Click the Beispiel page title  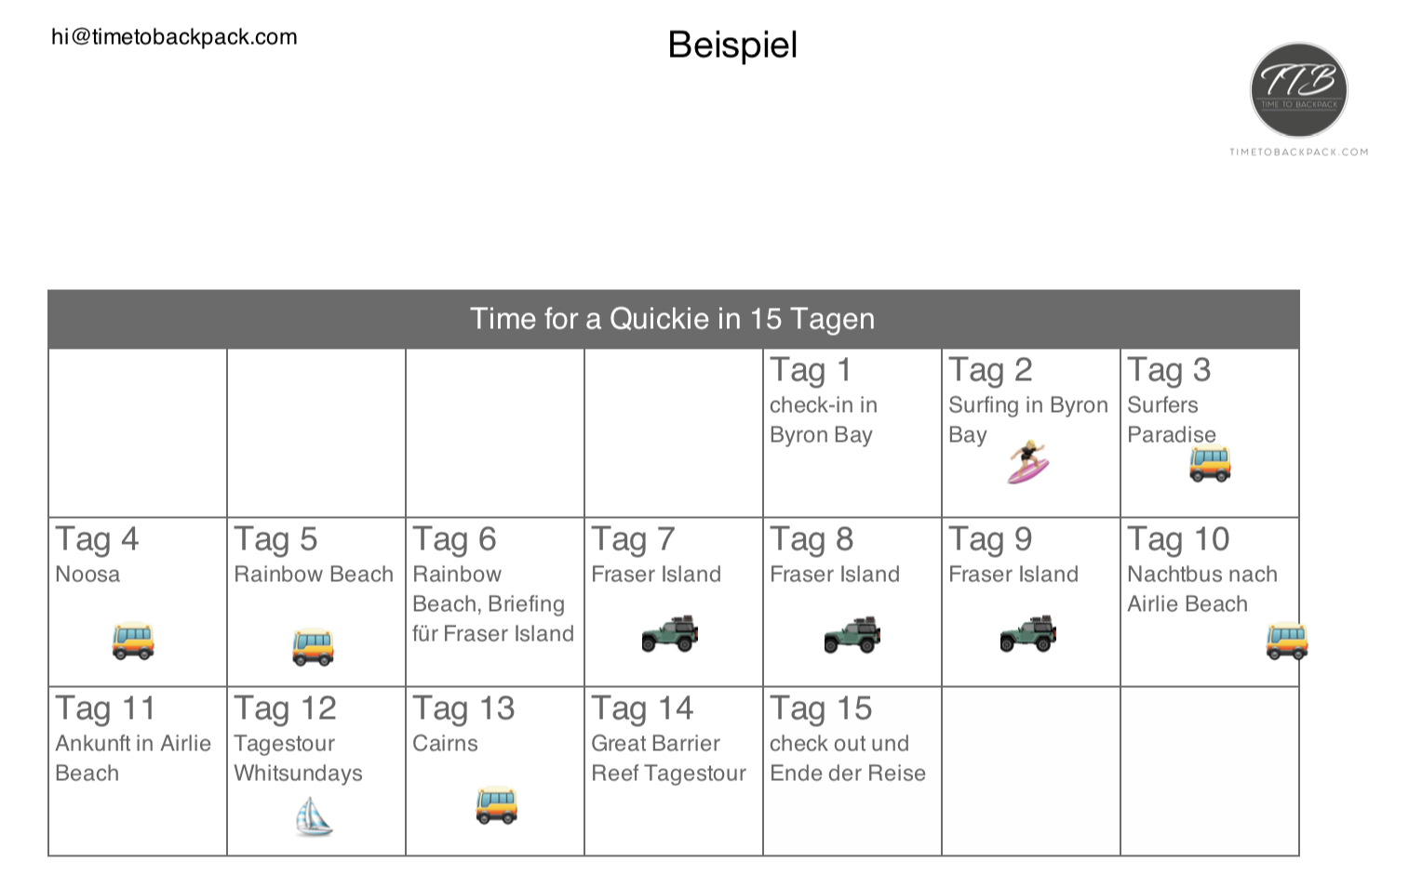732,45
